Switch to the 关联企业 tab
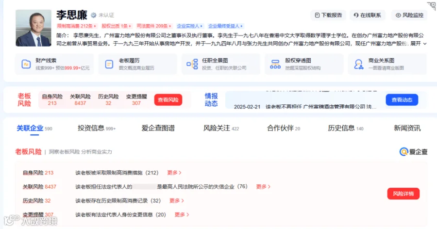437x229 pixels. (34, 128)
